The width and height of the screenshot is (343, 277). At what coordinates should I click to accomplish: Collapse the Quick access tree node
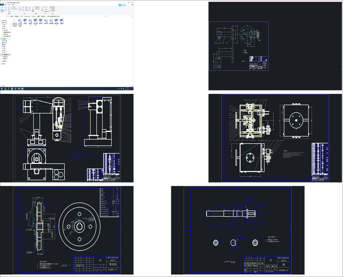(1, 20)
